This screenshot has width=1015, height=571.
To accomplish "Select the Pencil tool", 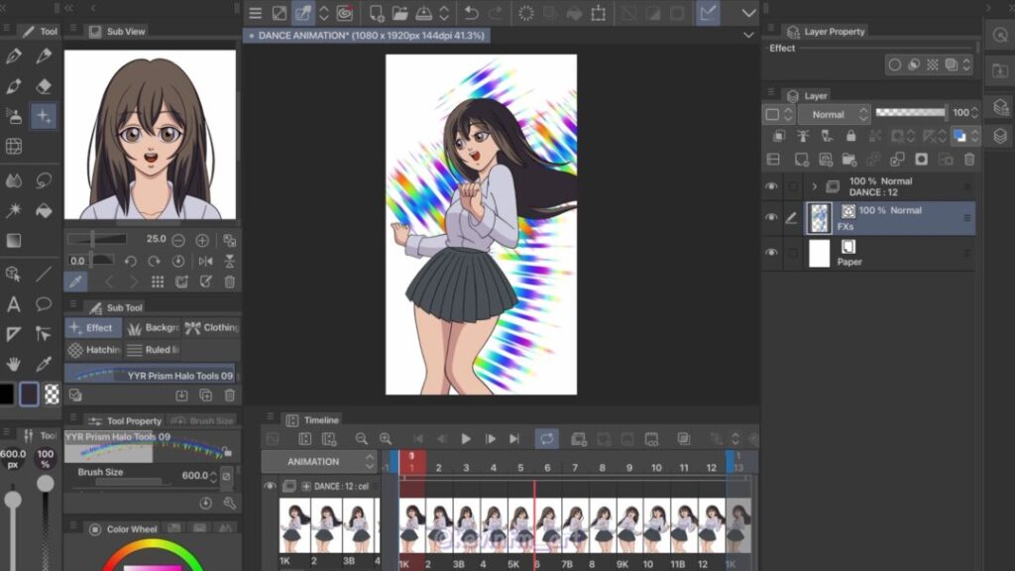I will point(44,57).
